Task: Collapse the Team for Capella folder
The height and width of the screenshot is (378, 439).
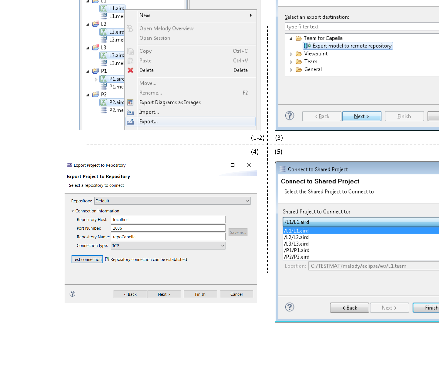Action: (x=291, y=38)
